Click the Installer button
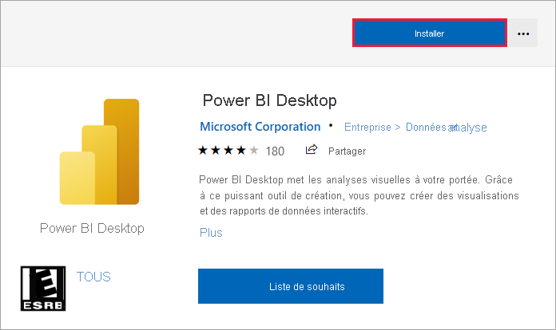Viewport: 556px width, 330px height. tap(430, 33)
